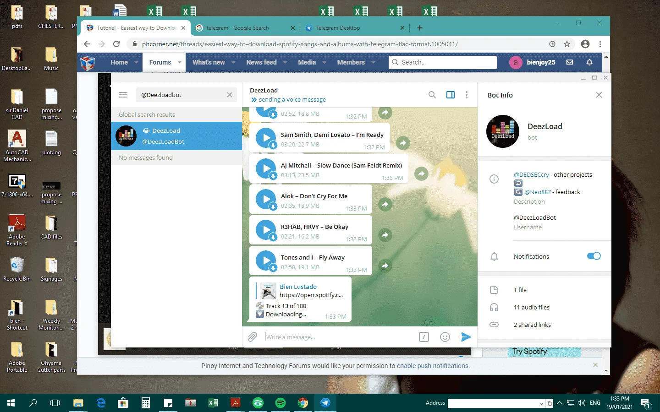660x412 pixels.
Task: Open the Windows Action Center notifications
Action: tap(646, 403)
